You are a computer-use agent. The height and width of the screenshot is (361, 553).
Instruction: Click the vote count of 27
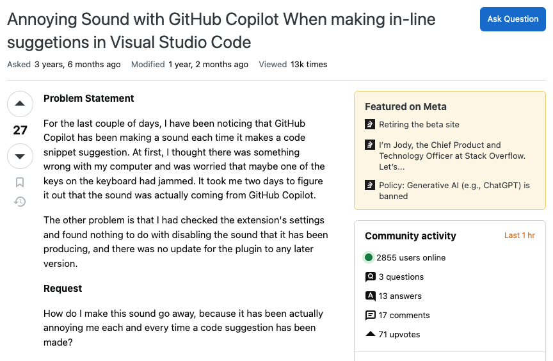20,130
